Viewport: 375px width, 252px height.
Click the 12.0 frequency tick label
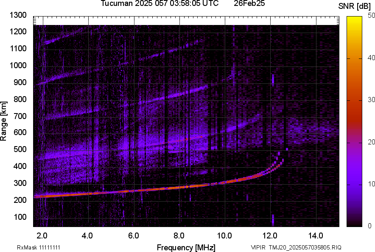point(270,235)
